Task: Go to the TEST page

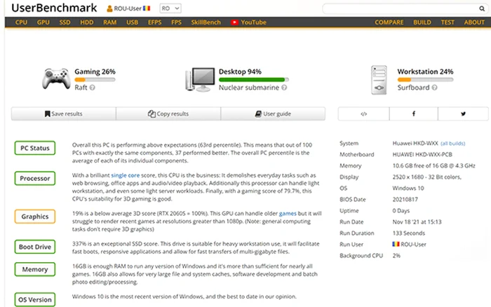Action: (448, 22)
